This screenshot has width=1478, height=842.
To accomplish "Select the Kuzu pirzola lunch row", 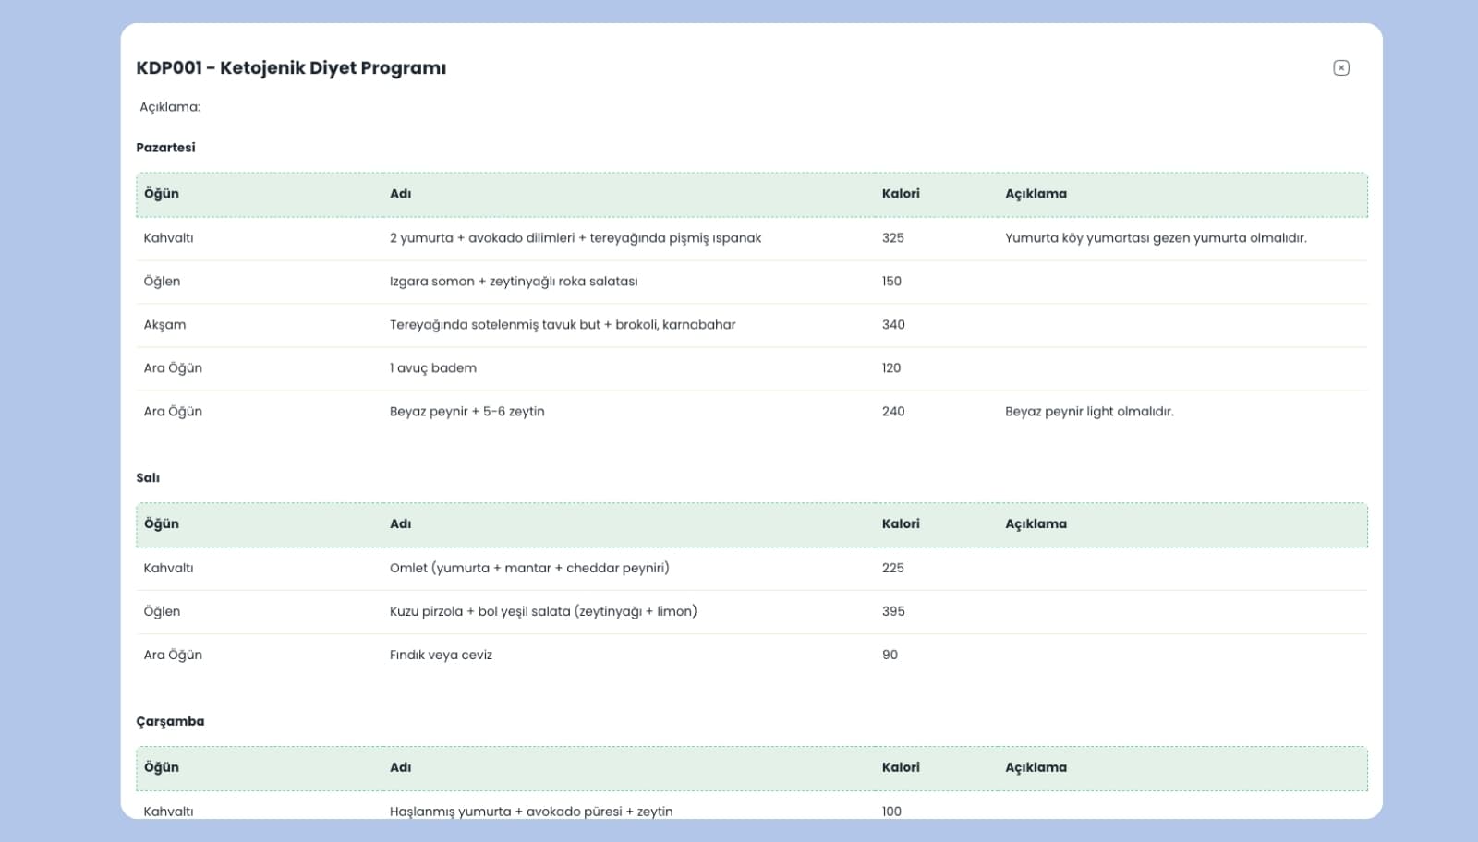I will tap(542, 612).
